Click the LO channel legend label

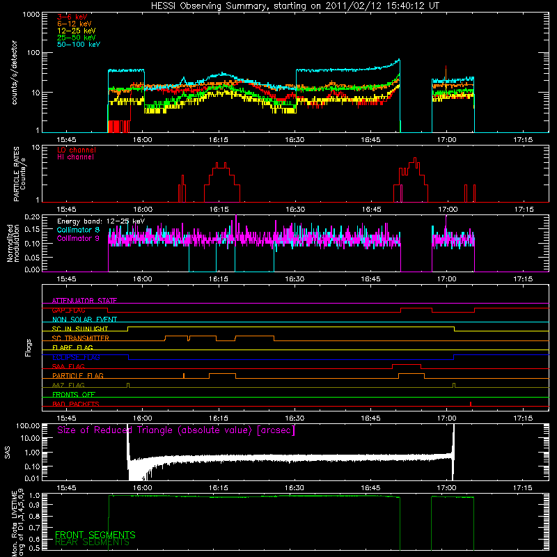[77, 150]
